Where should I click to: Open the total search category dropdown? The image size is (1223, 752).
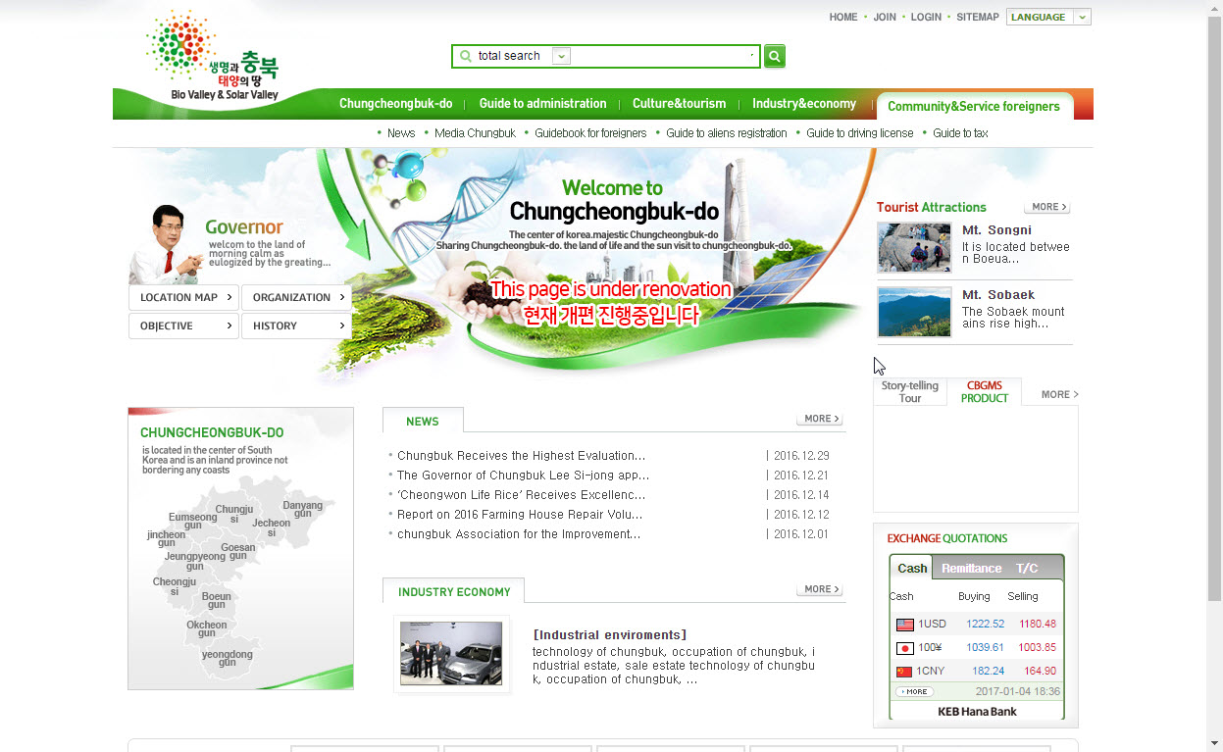tap(561, 57)
